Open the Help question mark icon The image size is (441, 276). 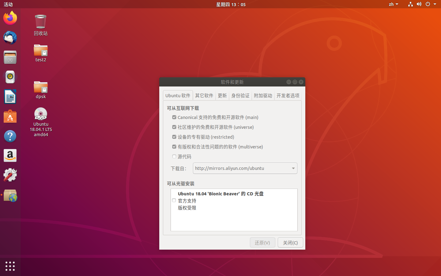pyautogui.click(x=10, y=136)
